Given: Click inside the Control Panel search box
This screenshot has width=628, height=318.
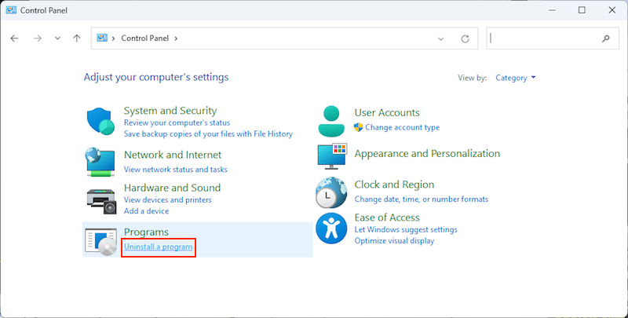Looking at the screenshot, I should click(542, 38).
